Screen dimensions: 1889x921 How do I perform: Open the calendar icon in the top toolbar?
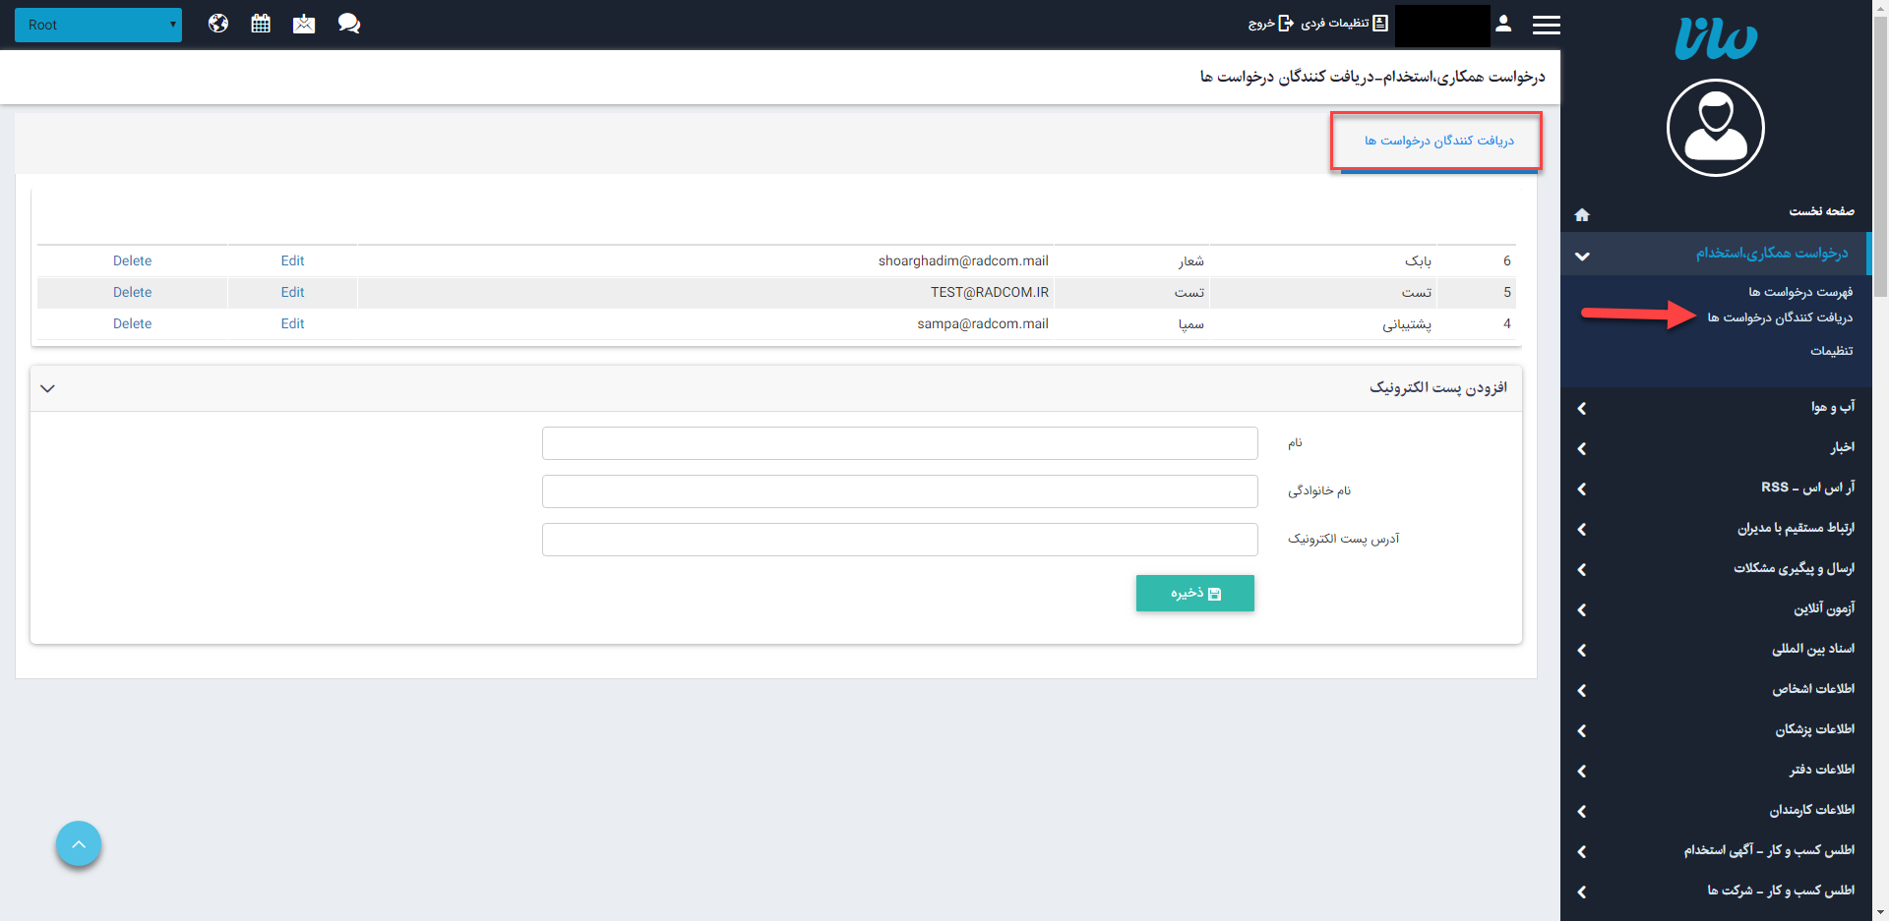tap(261, 23)
